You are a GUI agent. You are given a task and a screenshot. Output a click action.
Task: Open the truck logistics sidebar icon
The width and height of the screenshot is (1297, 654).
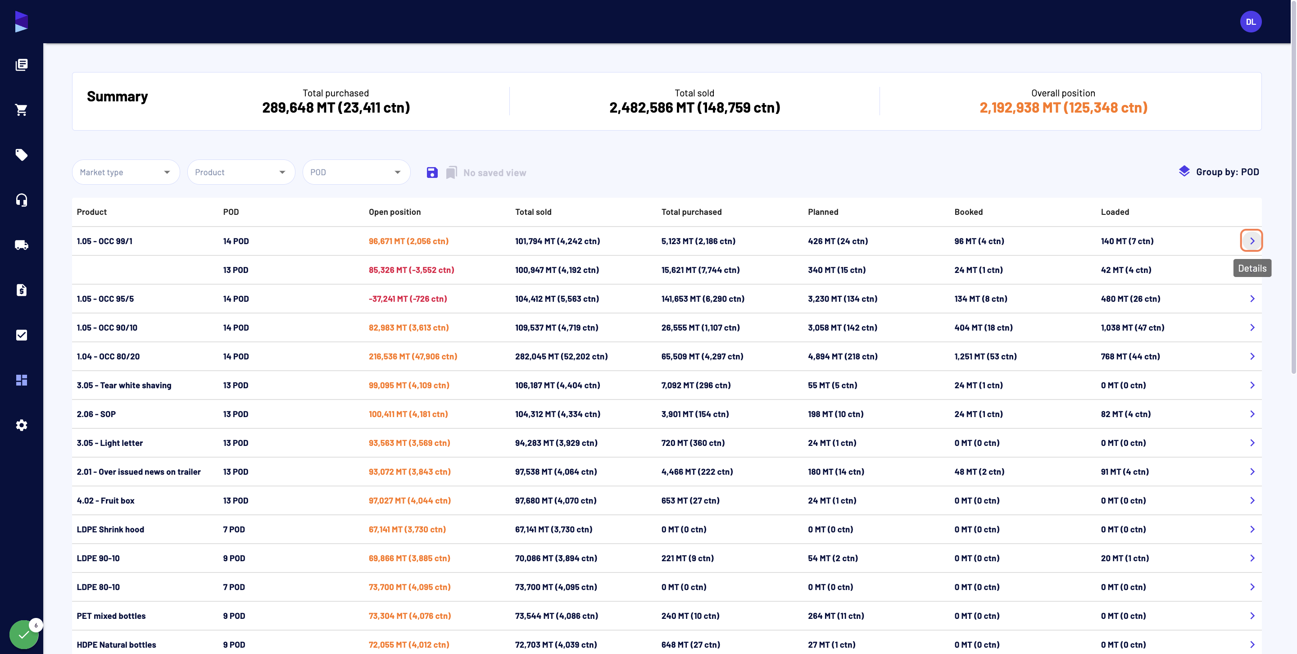tap(21, 245)
